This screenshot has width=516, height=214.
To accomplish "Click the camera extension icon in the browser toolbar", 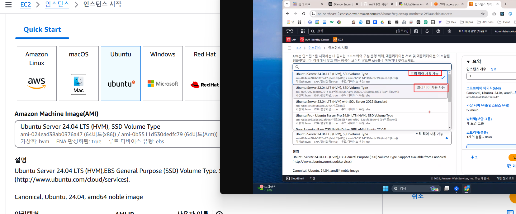I will (494, 14).
